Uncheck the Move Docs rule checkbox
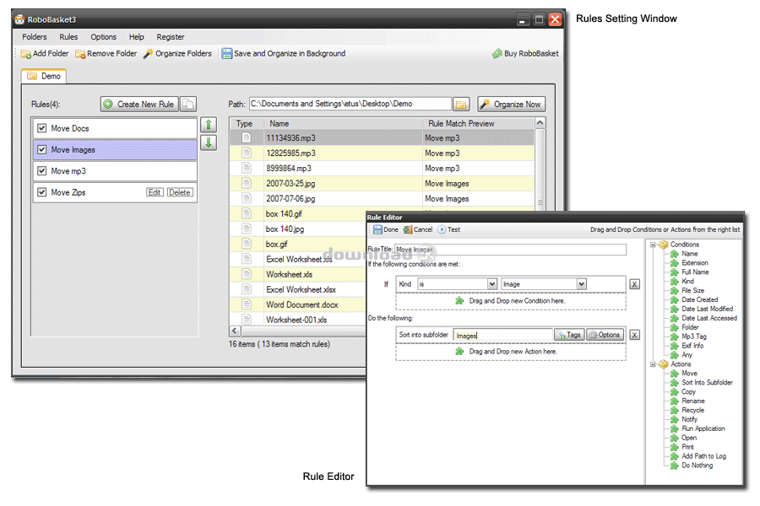This screenshot has height=506, width=760. (x=42, y=128)
